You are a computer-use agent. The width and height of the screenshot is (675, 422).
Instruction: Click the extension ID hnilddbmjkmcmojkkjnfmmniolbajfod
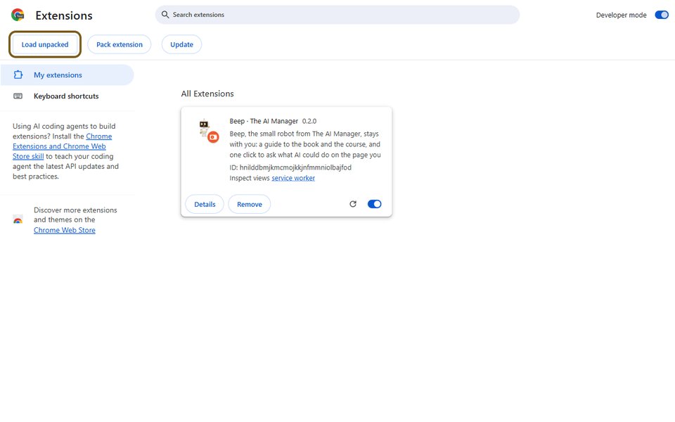pyautogui.click(x=295, y=167)
